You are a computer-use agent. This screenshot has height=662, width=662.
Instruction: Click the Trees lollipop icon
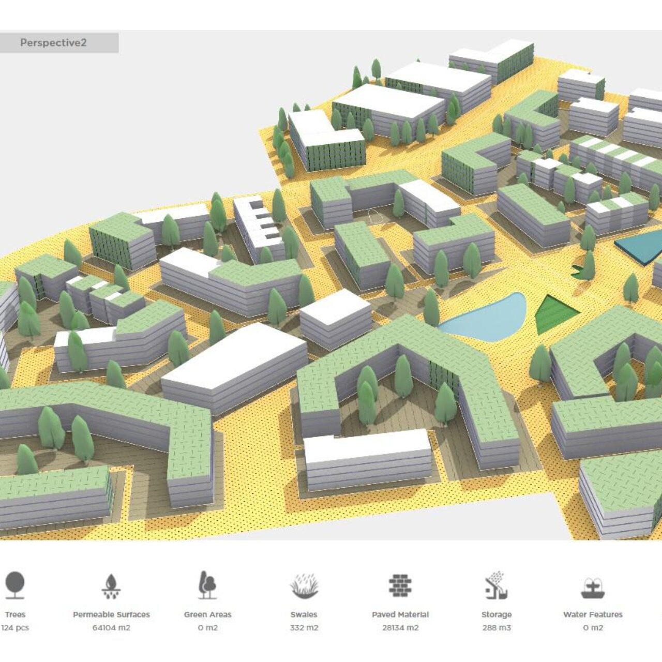[15, 584]
